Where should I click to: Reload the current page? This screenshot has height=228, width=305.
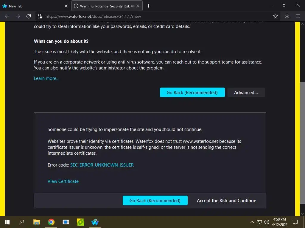point(29,16)
